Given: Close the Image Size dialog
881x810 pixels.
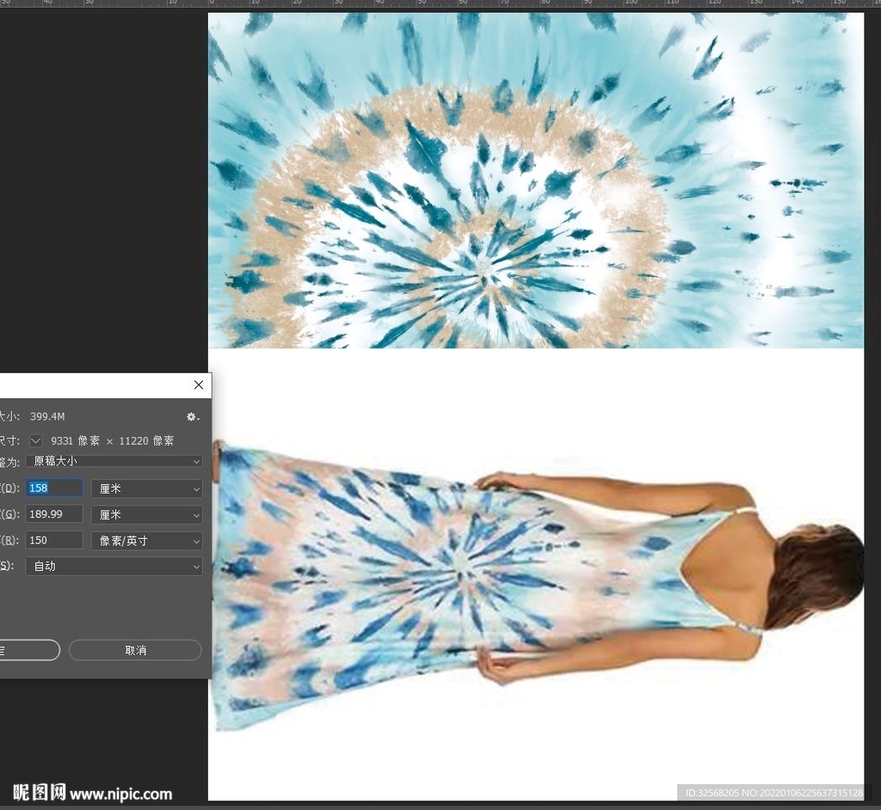Looking at the screenshot, I should [199, 385].
